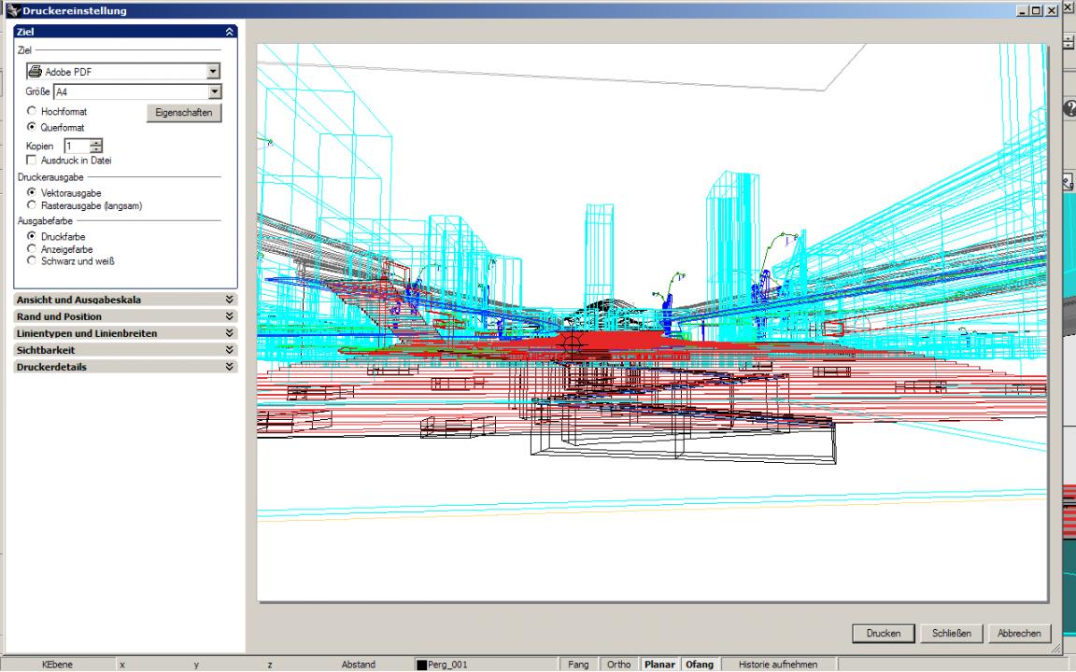This screenshot has width=1076, height=672.
Task: Choose Rasterausgabe (langsam) output
Action: [33, 204]
